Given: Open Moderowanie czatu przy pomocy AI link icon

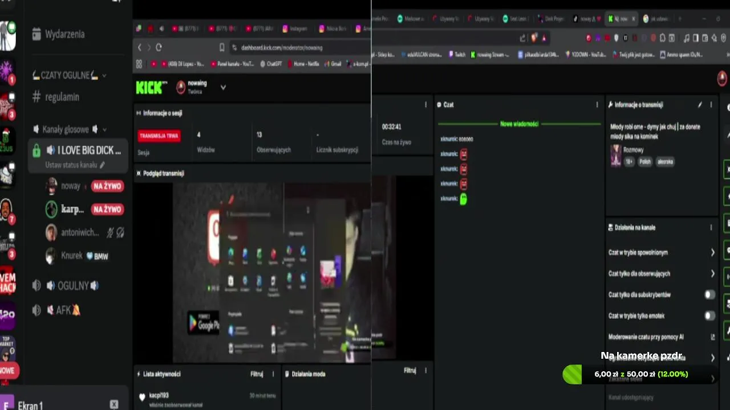Looking at the screenshot, I should click(713, 337).
